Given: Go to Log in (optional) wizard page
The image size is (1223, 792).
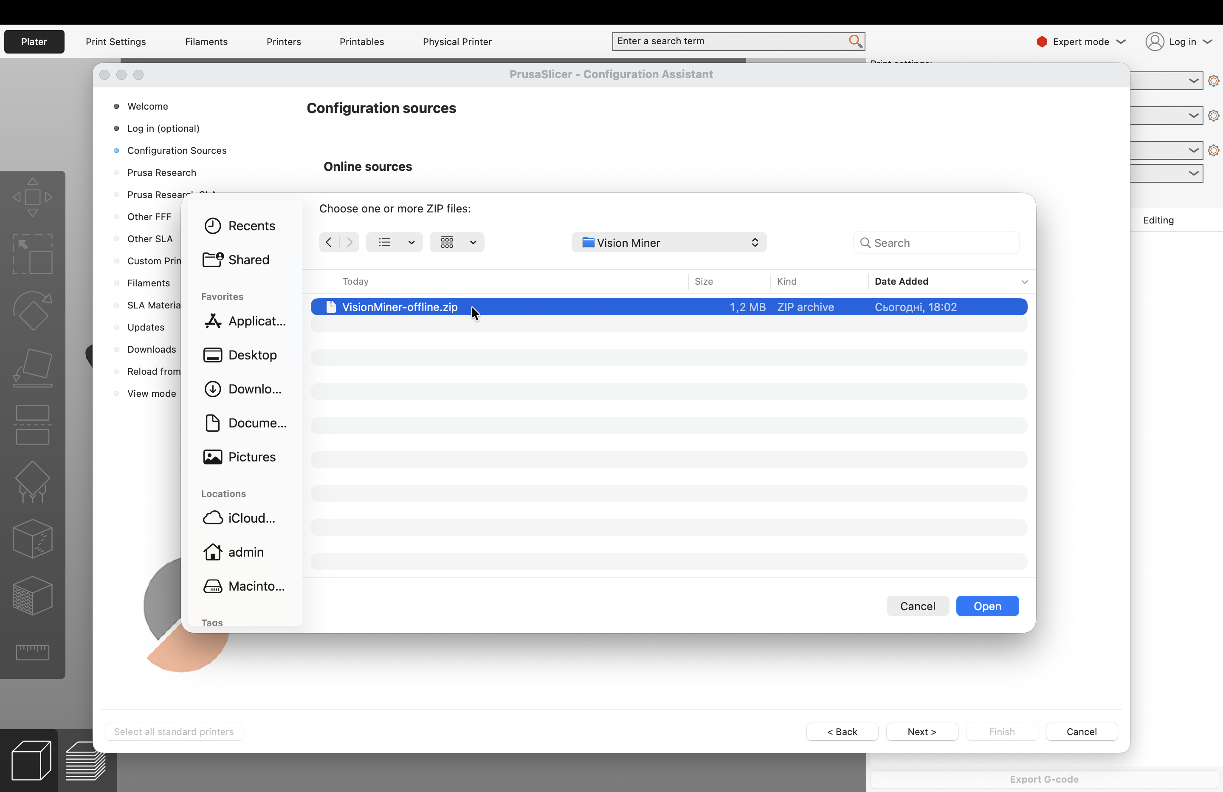Looking at the screenshot, I should pos(163,128).
